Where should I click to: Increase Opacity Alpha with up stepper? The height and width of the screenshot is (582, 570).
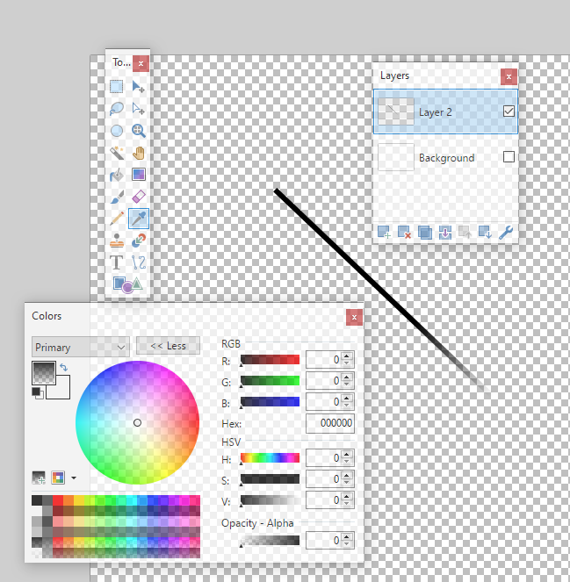tap(347, 536)
